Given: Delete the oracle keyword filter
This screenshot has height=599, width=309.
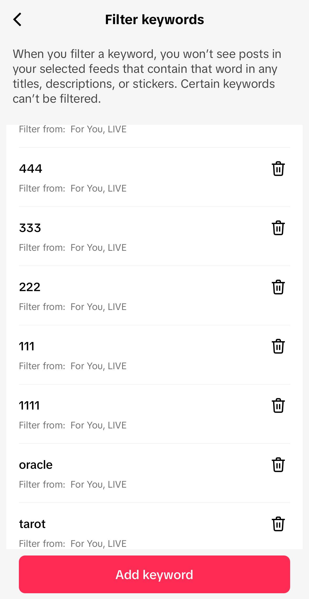Looking at the screenshot, I should coord(278,465).
